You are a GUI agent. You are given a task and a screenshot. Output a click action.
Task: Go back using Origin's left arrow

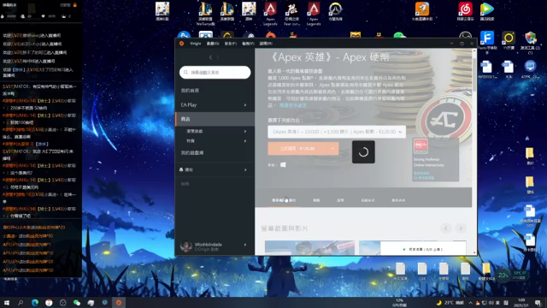click(210, 57)
